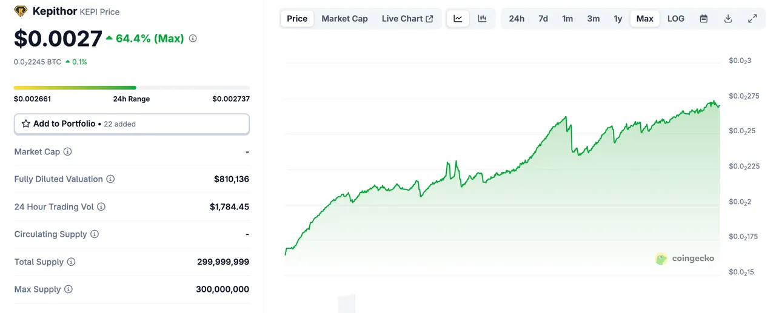Set chart range to 7d
This screenshot has height=313, width=776.
pyautogui.click(x=543, y=19)
